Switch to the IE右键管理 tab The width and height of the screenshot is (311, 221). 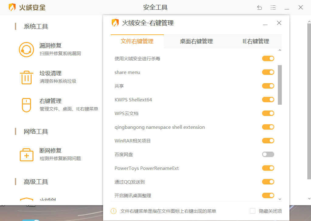pos(256,41)
